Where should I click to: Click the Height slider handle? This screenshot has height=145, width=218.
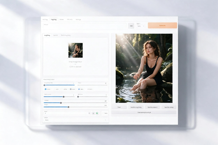pyautogui.click(x=68, y=107)
